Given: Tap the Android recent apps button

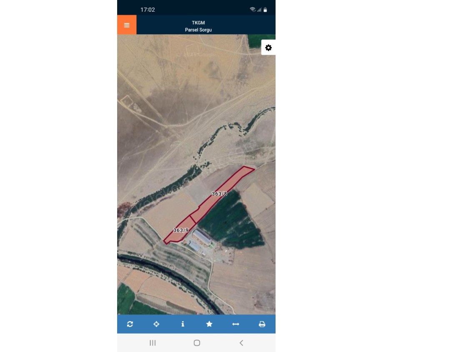Looking at the screenshot, I should pyautogui.click(x=153, y=343).
